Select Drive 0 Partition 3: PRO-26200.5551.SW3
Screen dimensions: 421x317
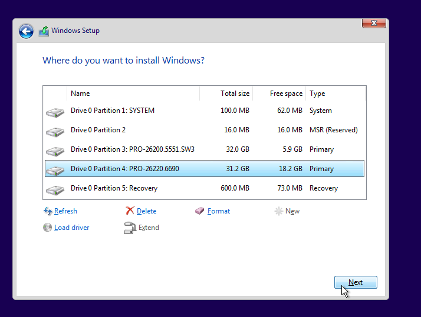pos(205,149)
